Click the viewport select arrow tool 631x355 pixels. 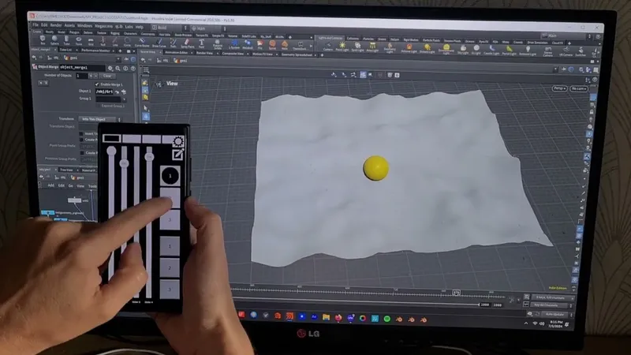146,108
